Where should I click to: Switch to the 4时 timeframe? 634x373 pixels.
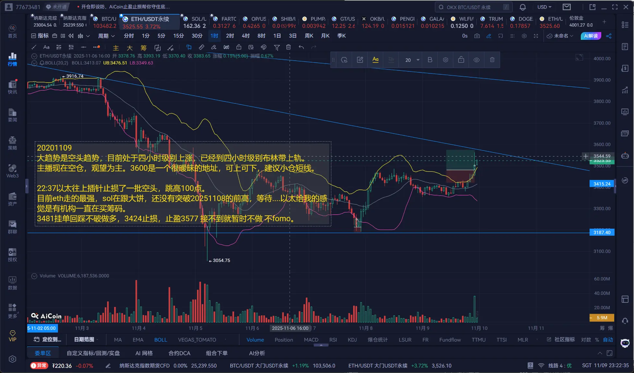(245, 36)
